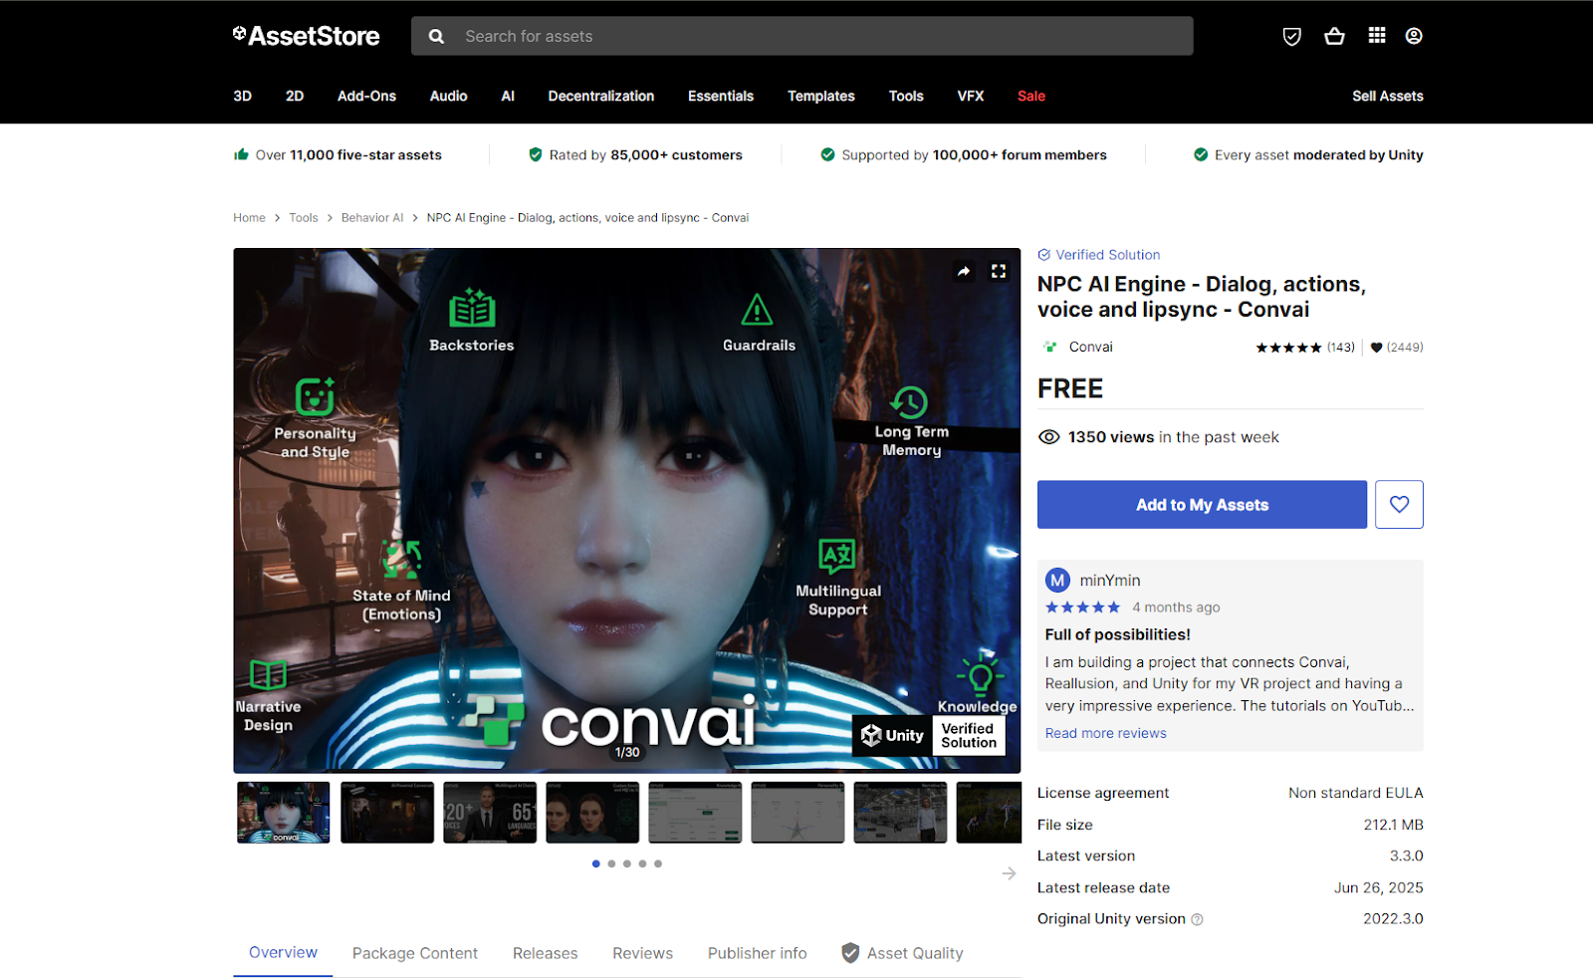Screen dimensions: 1593x979
Task: Open the VFX category
Action: tap(971, 96)
